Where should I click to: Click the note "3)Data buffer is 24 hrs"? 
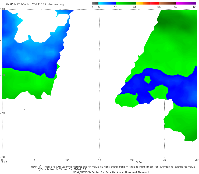tap(62, 169)
